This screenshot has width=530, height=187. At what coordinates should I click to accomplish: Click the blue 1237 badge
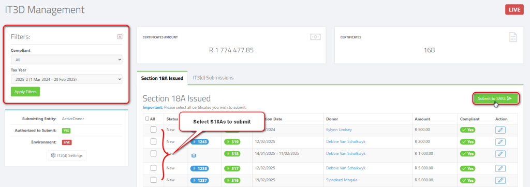click(199, 180)
